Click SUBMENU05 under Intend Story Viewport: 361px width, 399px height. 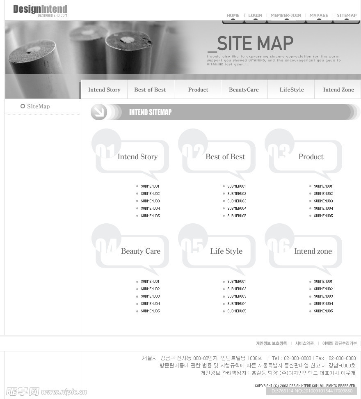tap(150, 216)
